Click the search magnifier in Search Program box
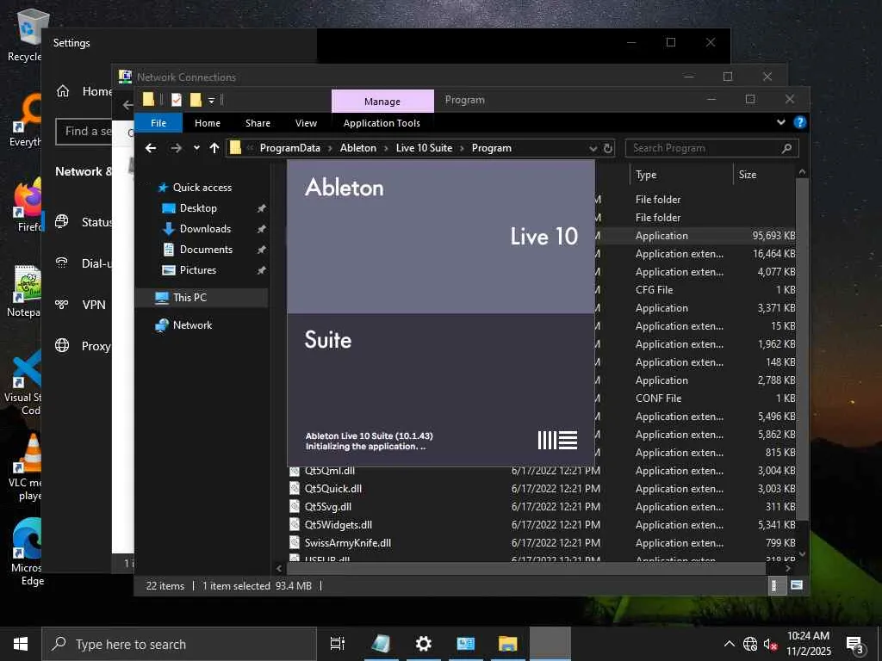This screenshot has width=882, height=661. (787, 148)
